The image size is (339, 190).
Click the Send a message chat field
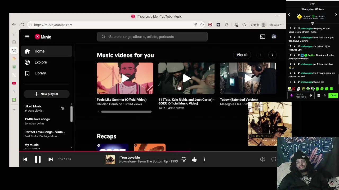(x=301, y=96)
